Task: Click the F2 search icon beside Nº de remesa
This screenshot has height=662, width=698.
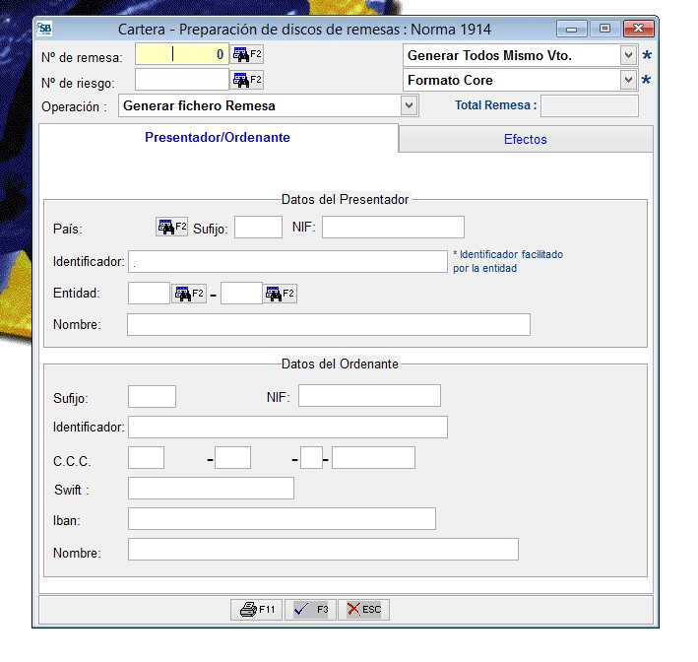Action: point(247,55)
